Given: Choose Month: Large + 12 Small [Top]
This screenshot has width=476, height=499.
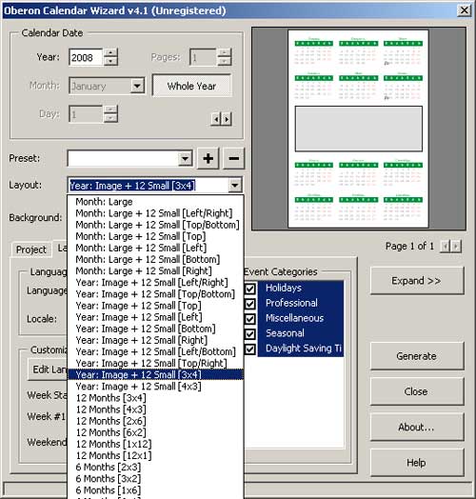Looking at the screenshot, I should pos(155,236).
